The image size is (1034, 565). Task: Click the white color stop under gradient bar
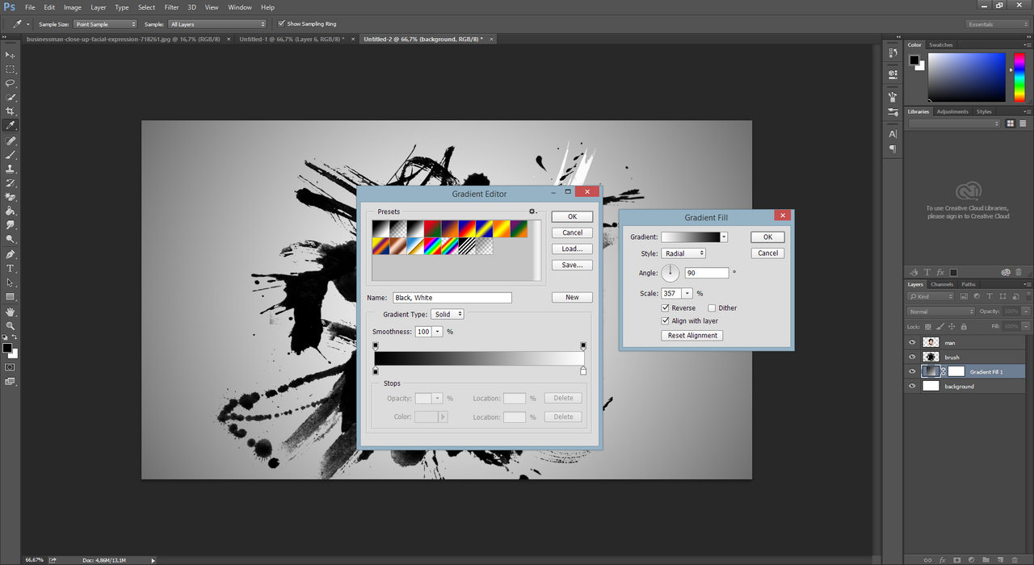pos(583,371)
